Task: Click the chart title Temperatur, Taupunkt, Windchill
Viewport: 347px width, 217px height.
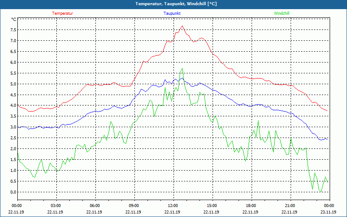Action: click(x=176, y=4)
